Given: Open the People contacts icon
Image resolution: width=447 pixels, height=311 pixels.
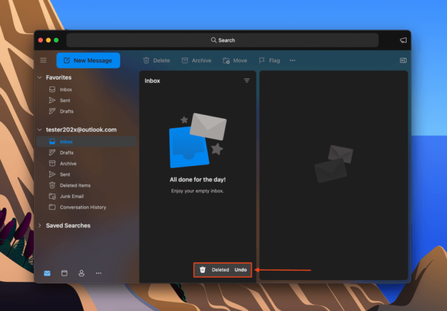Looking at the screenshot, I should click(x=82, y=273).
